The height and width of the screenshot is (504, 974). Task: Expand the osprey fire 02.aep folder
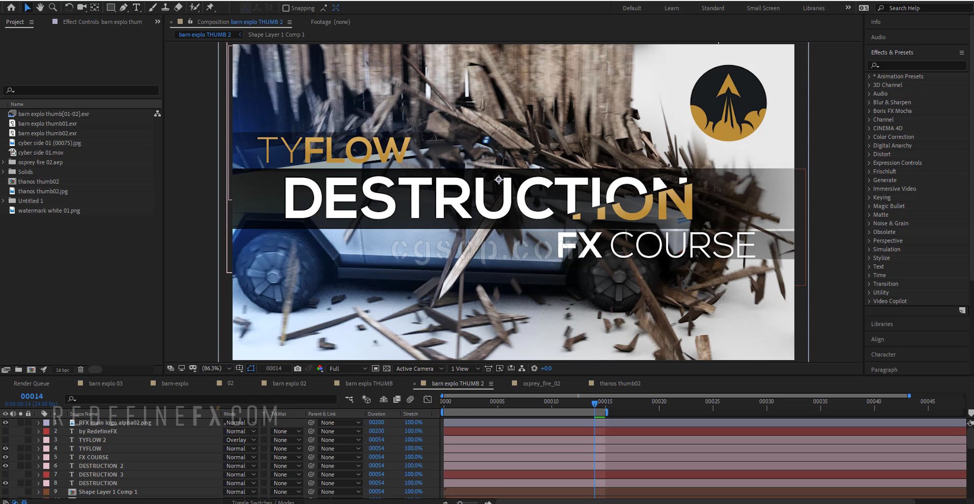coord(4,162)
